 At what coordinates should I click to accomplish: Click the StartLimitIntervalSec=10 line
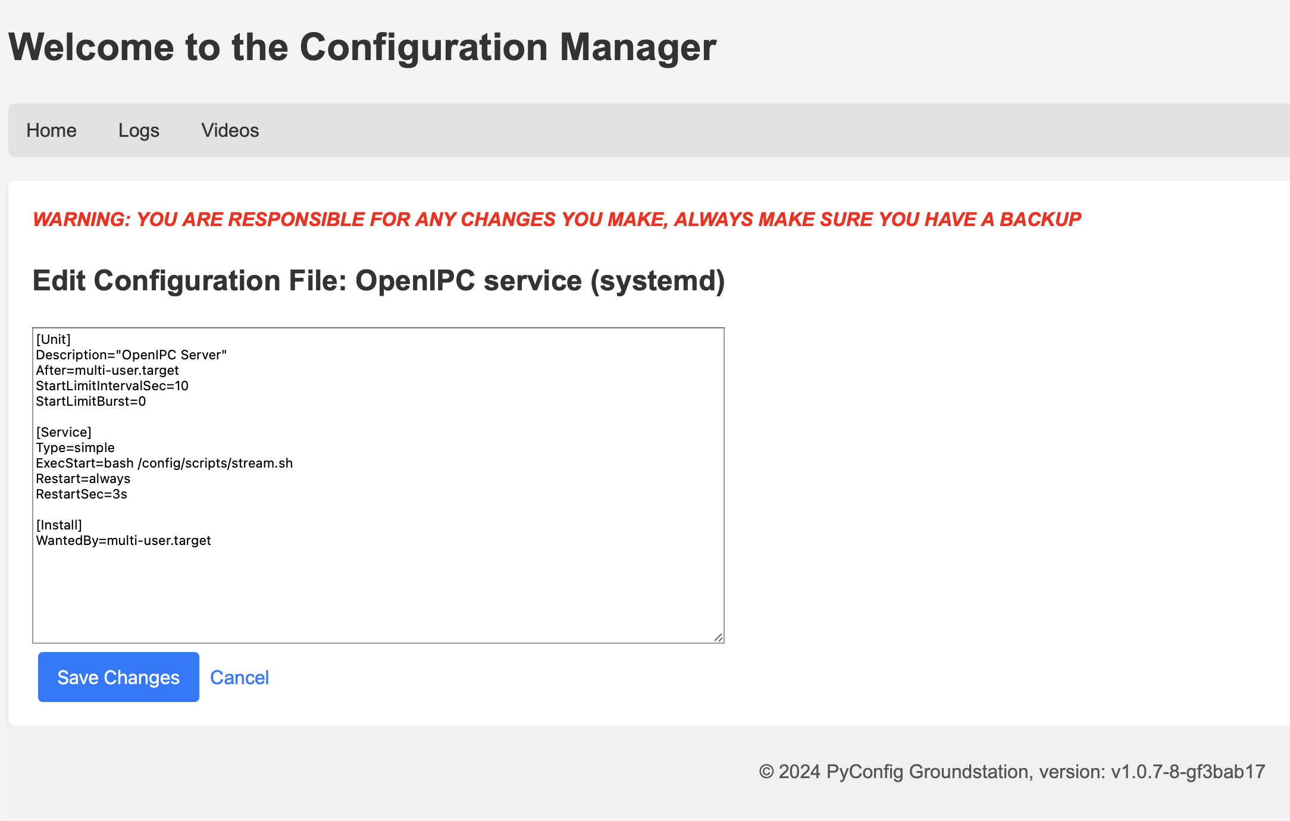[x=112, y=386]
